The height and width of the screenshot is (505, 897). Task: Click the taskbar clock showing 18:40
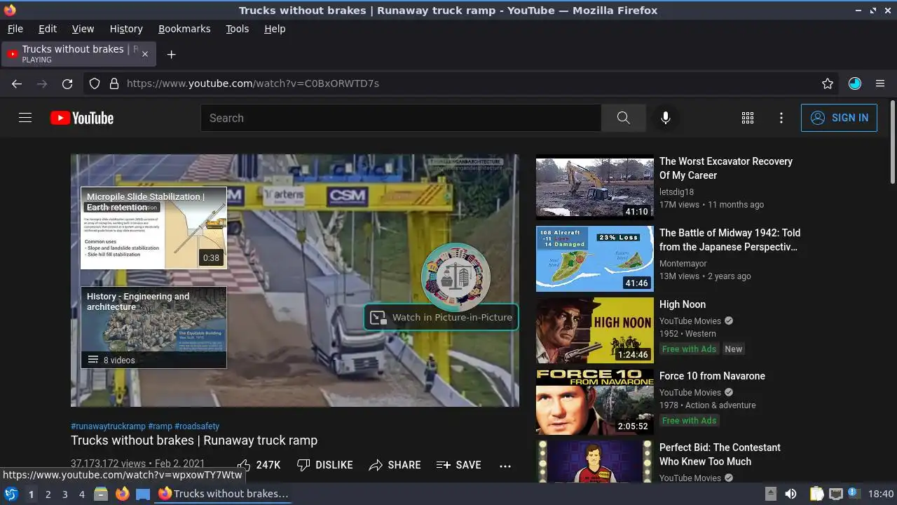tap(880, 494)
